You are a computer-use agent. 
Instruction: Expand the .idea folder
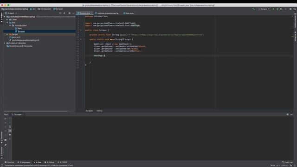pyautogui.click(x=7, y=19)
